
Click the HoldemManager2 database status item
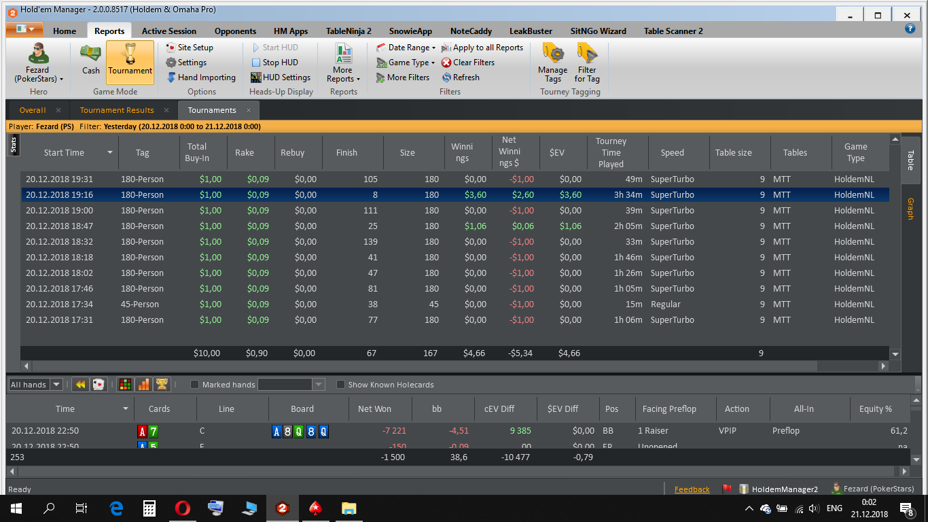click(778, 489)
